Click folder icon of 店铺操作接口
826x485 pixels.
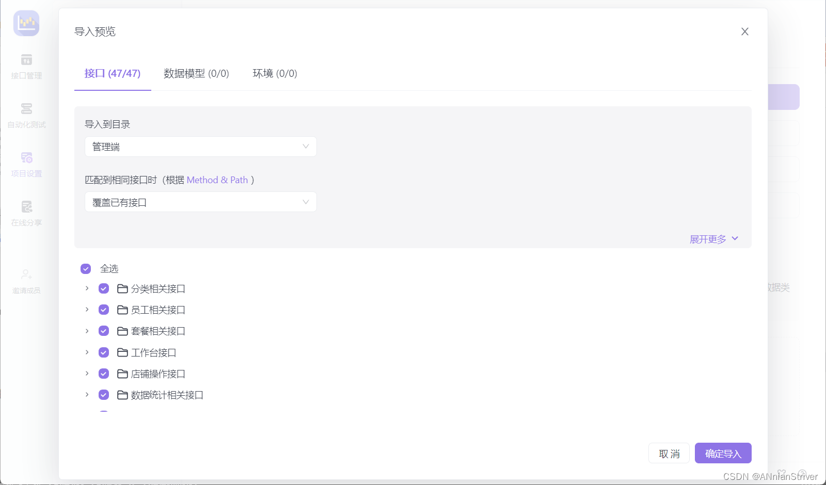[x=122, y=374]
